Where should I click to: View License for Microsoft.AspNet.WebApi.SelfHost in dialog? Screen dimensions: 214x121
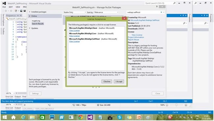point(74,42)
